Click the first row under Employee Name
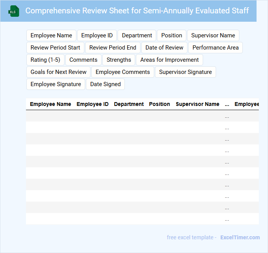 50,116
